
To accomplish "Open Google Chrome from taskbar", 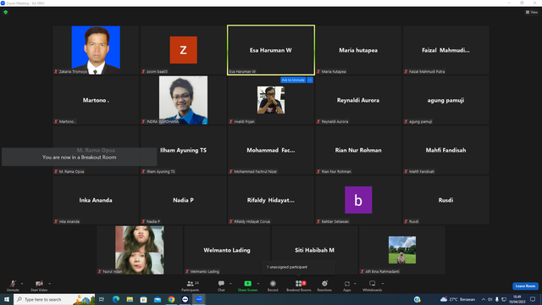I will pyautogui.click(x=171, y=299).
